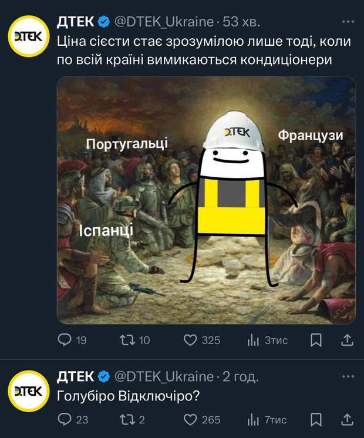The image size is (364, 438).
Task: Open the ДТЕК display name on second tweet
Action: [75, 376]
